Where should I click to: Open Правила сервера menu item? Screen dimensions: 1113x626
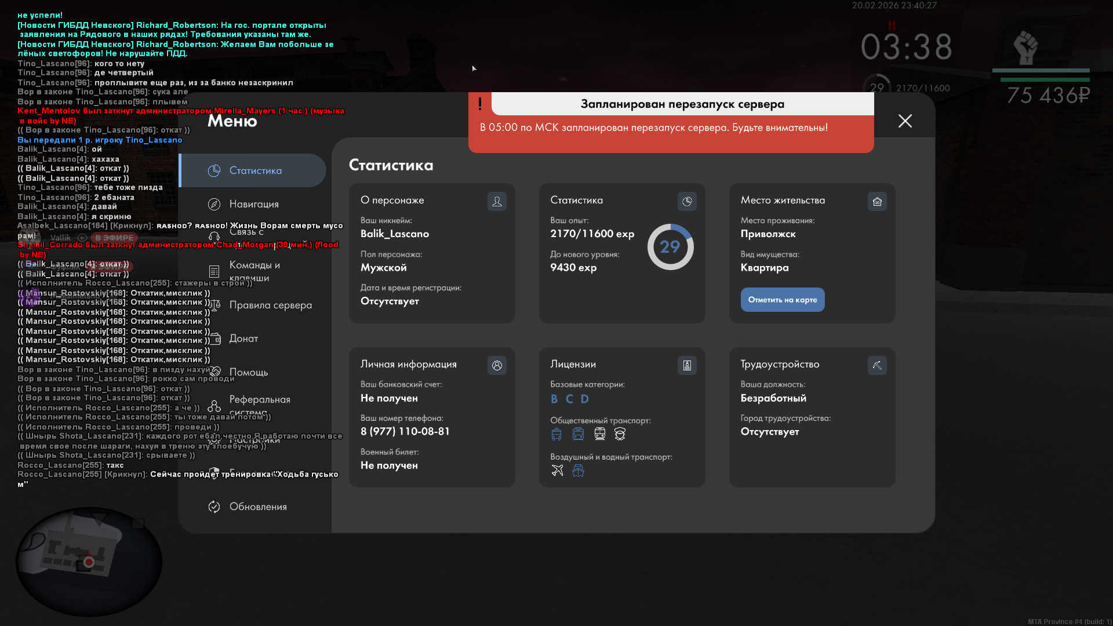(270, 305)
